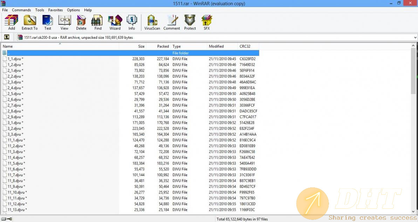Run the Test archive icon
The image size is (418, 222).
[x=47, y=21]
